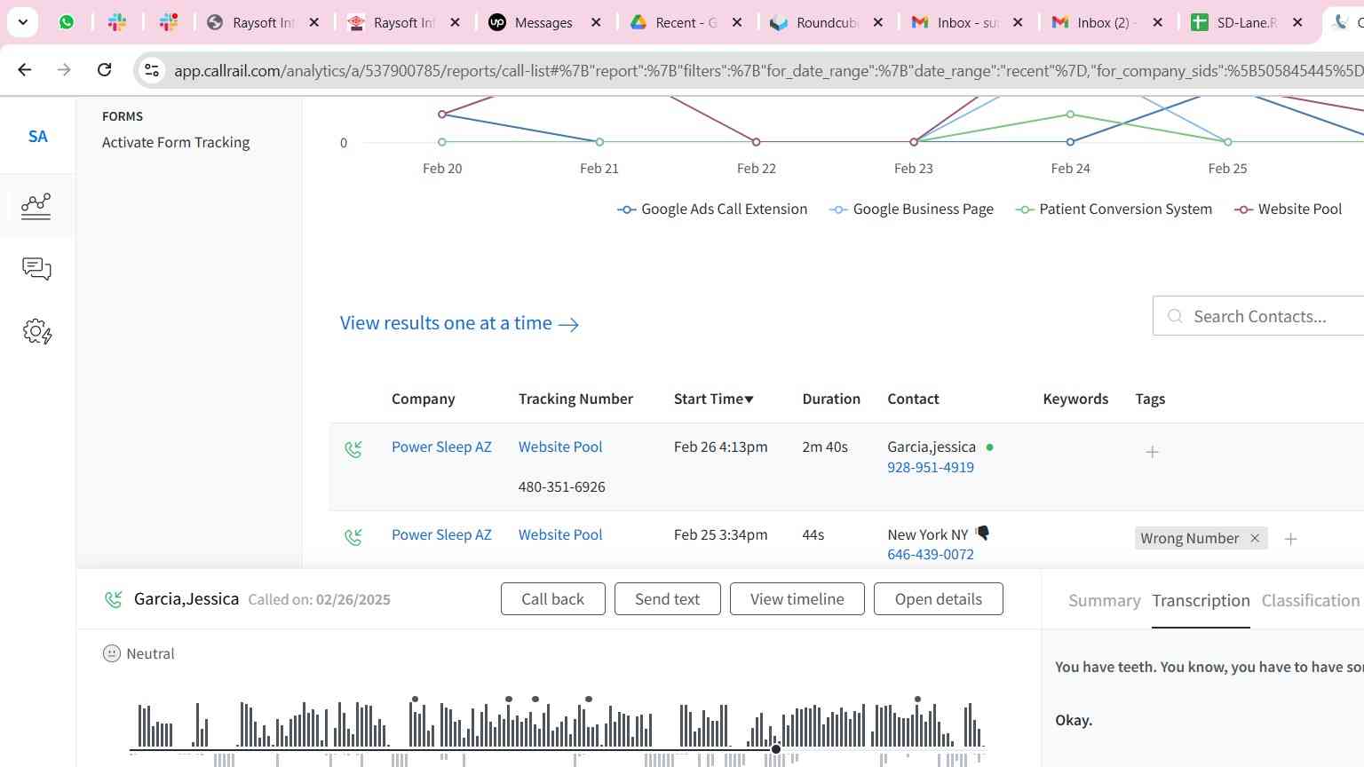
Task: Open Power Sleep AZ link in Feb 26 row
Action: (x=441, y=447)
